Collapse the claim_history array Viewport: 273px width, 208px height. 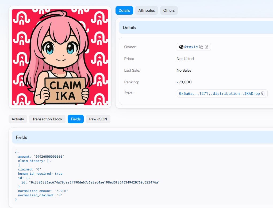(51, 161)
